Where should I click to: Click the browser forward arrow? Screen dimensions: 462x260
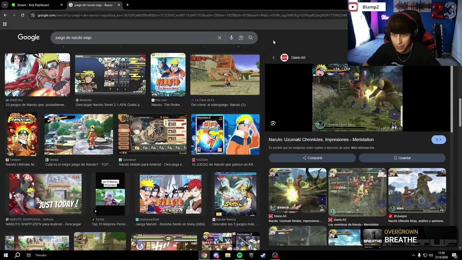14,15
